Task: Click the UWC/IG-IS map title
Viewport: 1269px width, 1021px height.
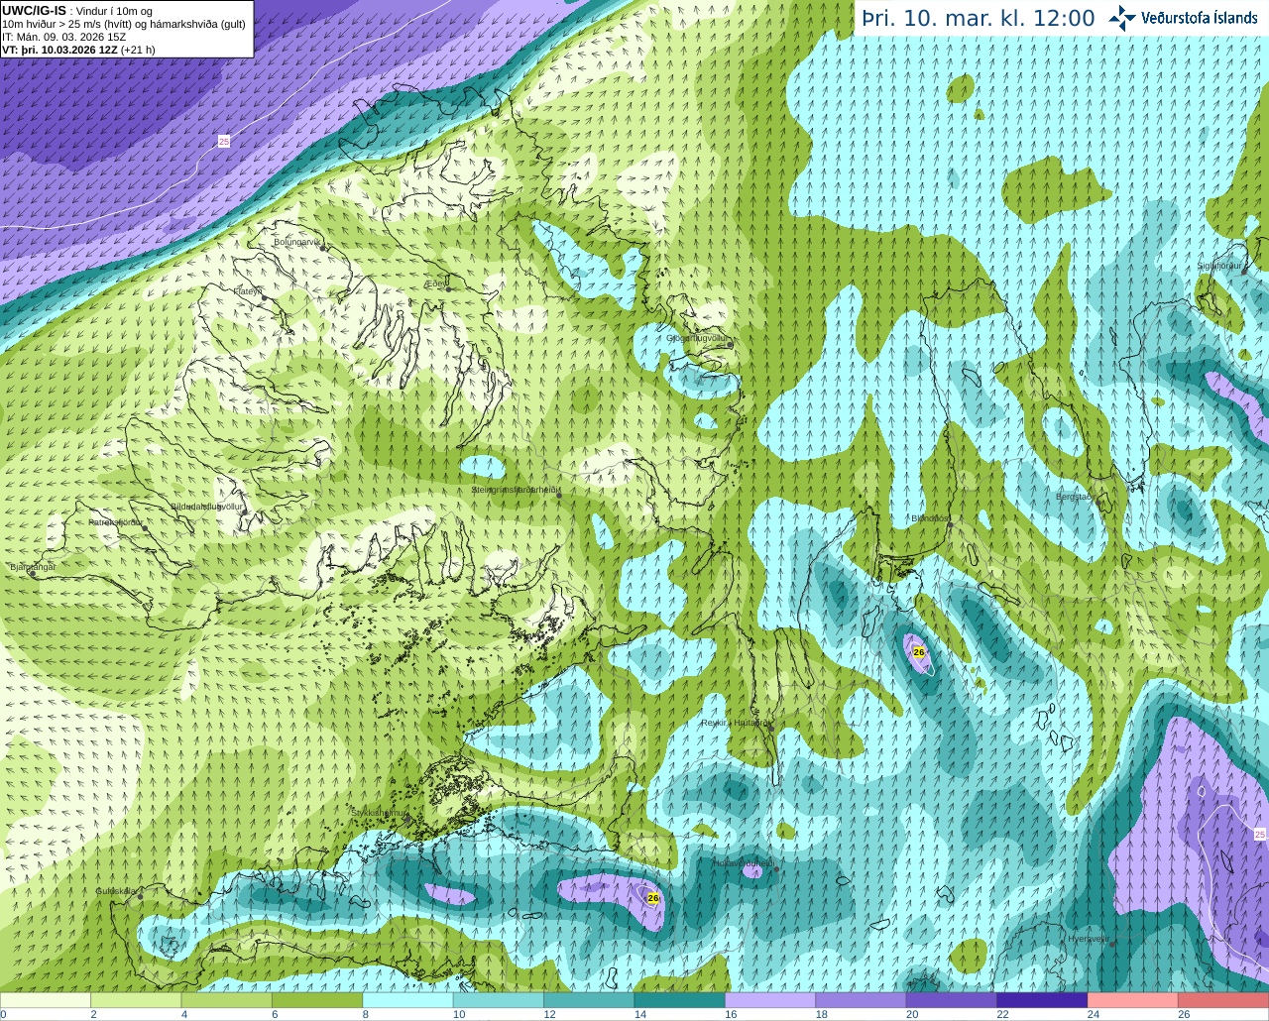Action: (x=34, y=10)
